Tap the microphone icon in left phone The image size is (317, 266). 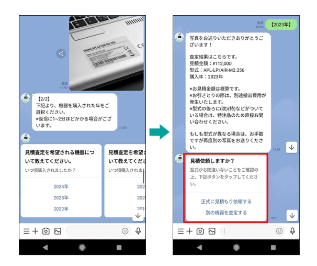(x=138, y=231)
